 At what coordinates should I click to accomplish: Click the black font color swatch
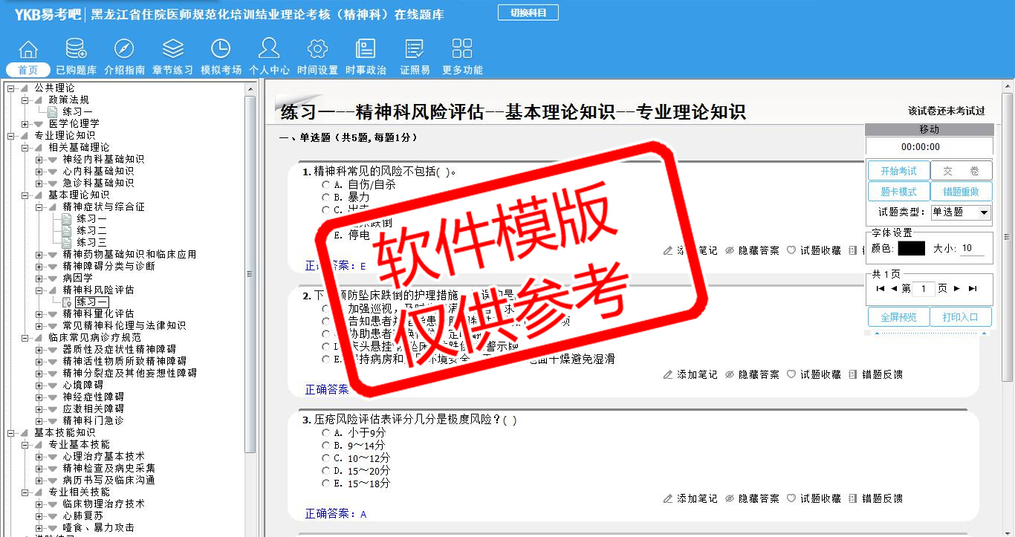[x=911, y=249]
